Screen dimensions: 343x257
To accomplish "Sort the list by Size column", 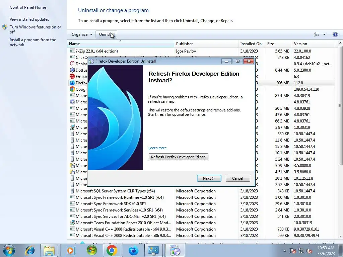I will coord(278,44).
